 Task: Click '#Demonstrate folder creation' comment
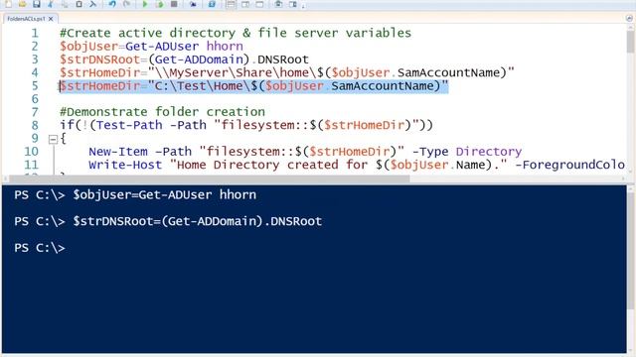[162, 112]
